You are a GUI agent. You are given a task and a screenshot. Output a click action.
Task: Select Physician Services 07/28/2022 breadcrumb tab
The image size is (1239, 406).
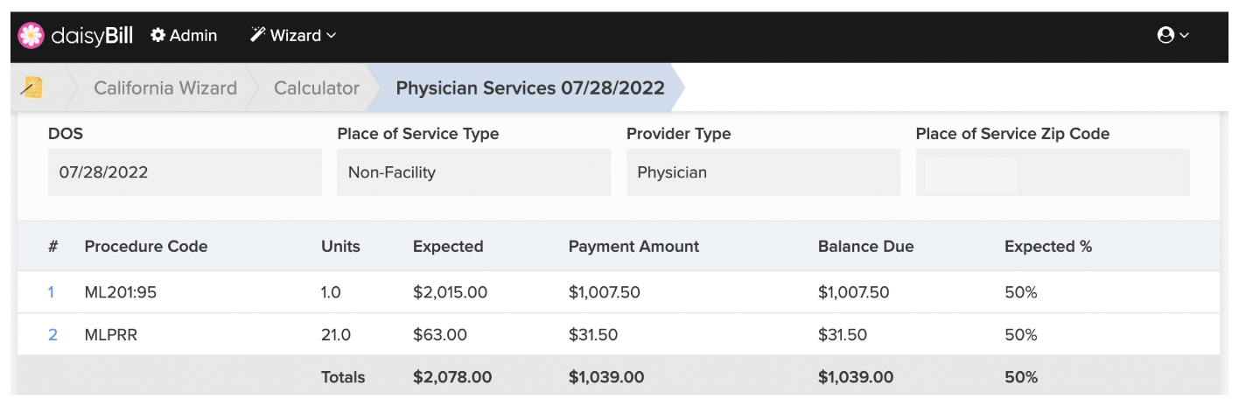tap(530, 87)
